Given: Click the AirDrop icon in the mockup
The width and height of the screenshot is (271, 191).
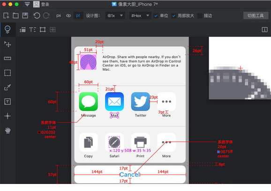Looking at the screenshot, I should click(88, 62).
